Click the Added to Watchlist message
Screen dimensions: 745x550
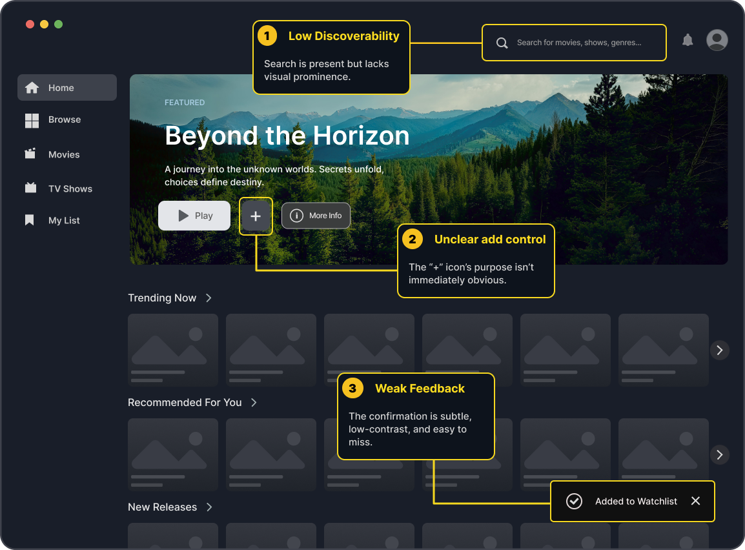(636, 501)
